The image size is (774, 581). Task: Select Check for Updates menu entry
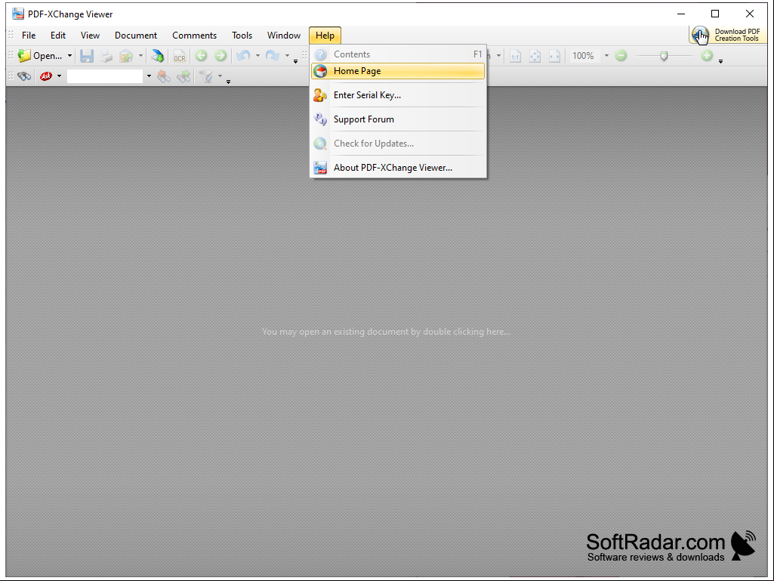[398, 144]
